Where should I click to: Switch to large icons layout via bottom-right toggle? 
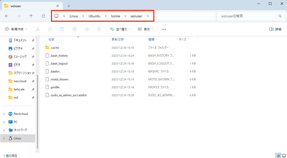[x=283, y=155]
